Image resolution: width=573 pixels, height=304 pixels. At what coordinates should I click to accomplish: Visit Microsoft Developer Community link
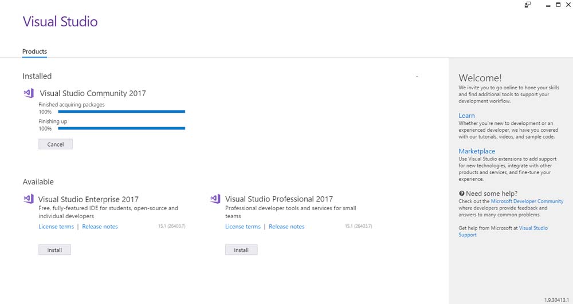pos(527,201)
